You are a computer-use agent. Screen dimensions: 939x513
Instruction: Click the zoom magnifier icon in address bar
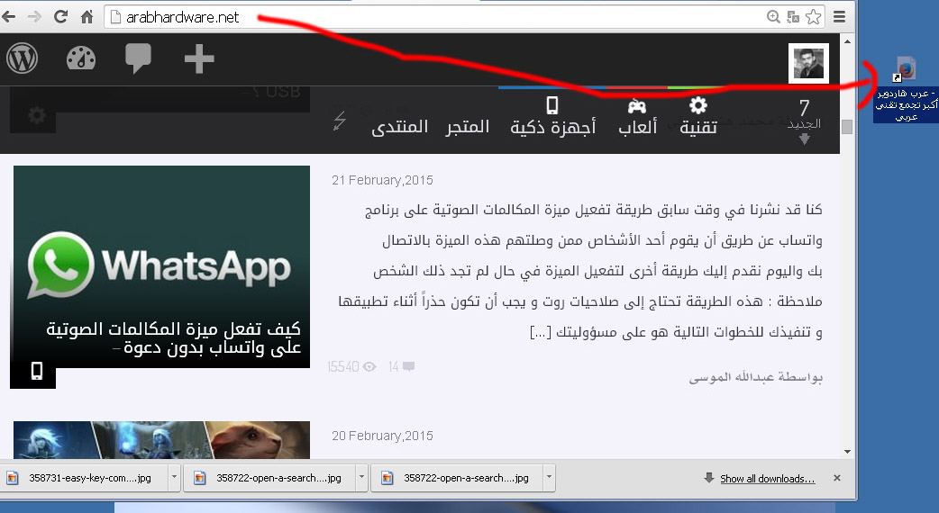[x=773, y=17]
